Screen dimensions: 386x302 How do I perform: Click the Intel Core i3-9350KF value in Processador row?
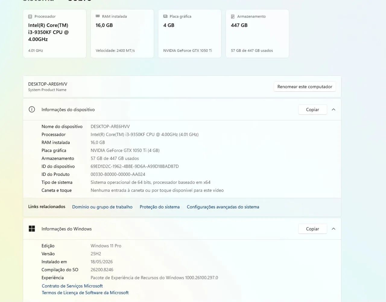pos(144,135)
